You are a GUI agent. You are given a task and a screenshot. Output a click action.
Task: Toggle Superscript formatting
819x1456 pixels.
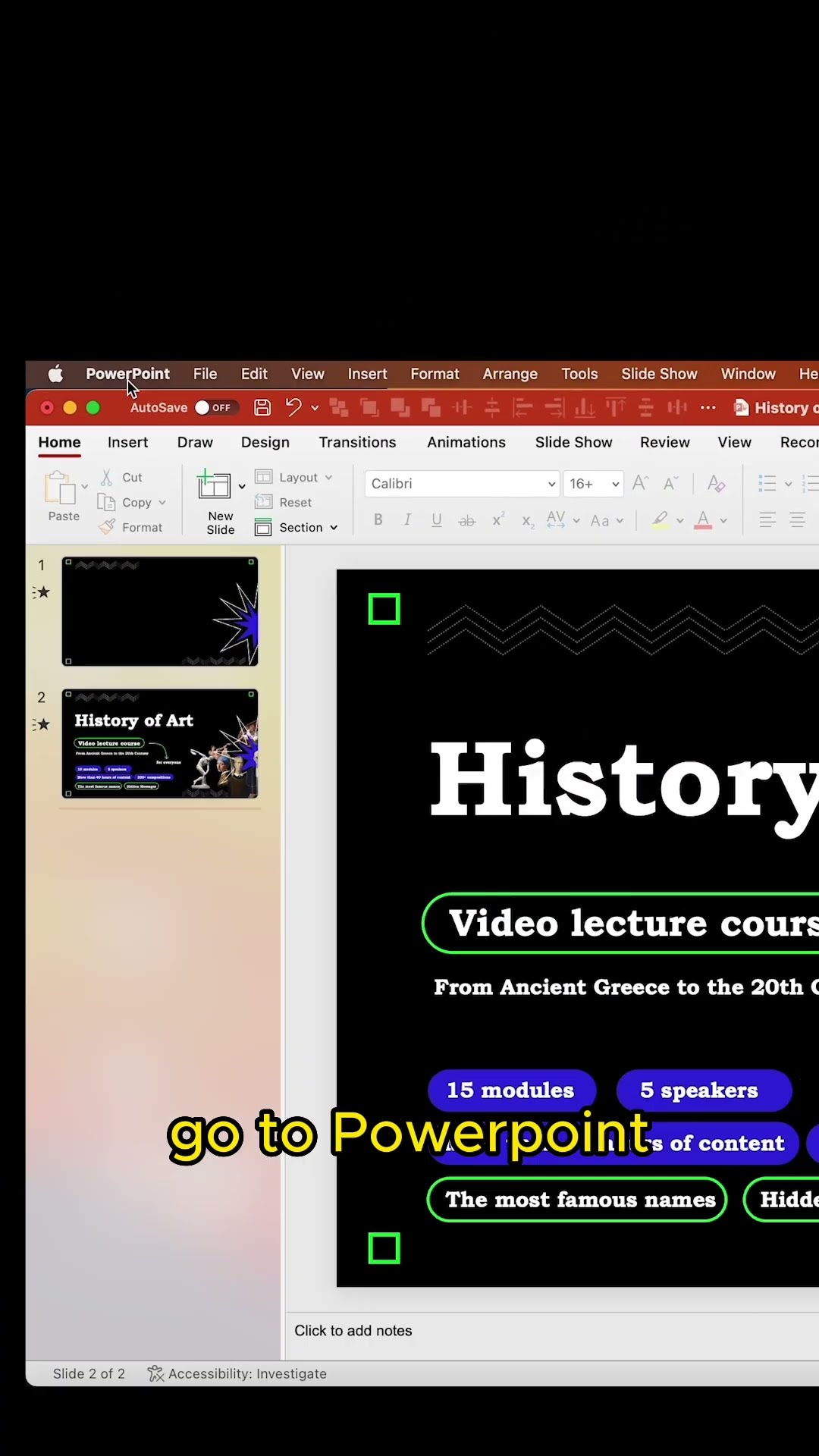pos(498,519)
